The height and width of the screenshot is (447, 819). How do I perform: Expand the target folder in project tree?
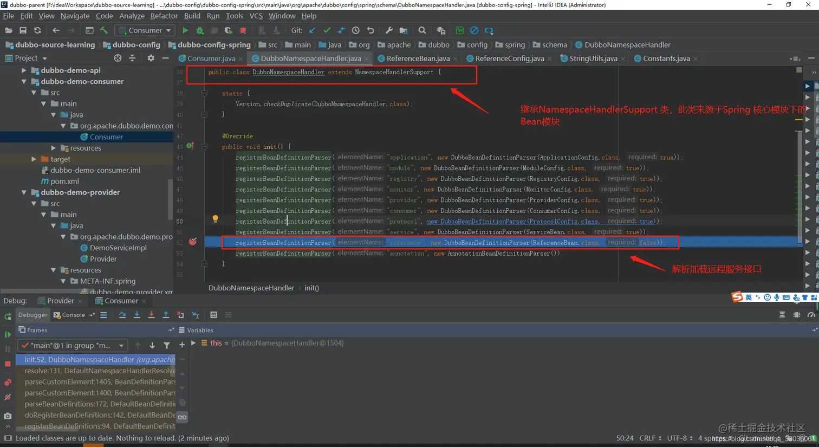pyautogui.click(x=34, y=159)
